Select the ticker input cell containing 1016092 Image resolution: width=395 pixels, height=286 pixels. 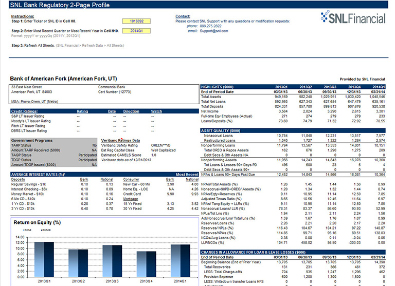point(136,21)
